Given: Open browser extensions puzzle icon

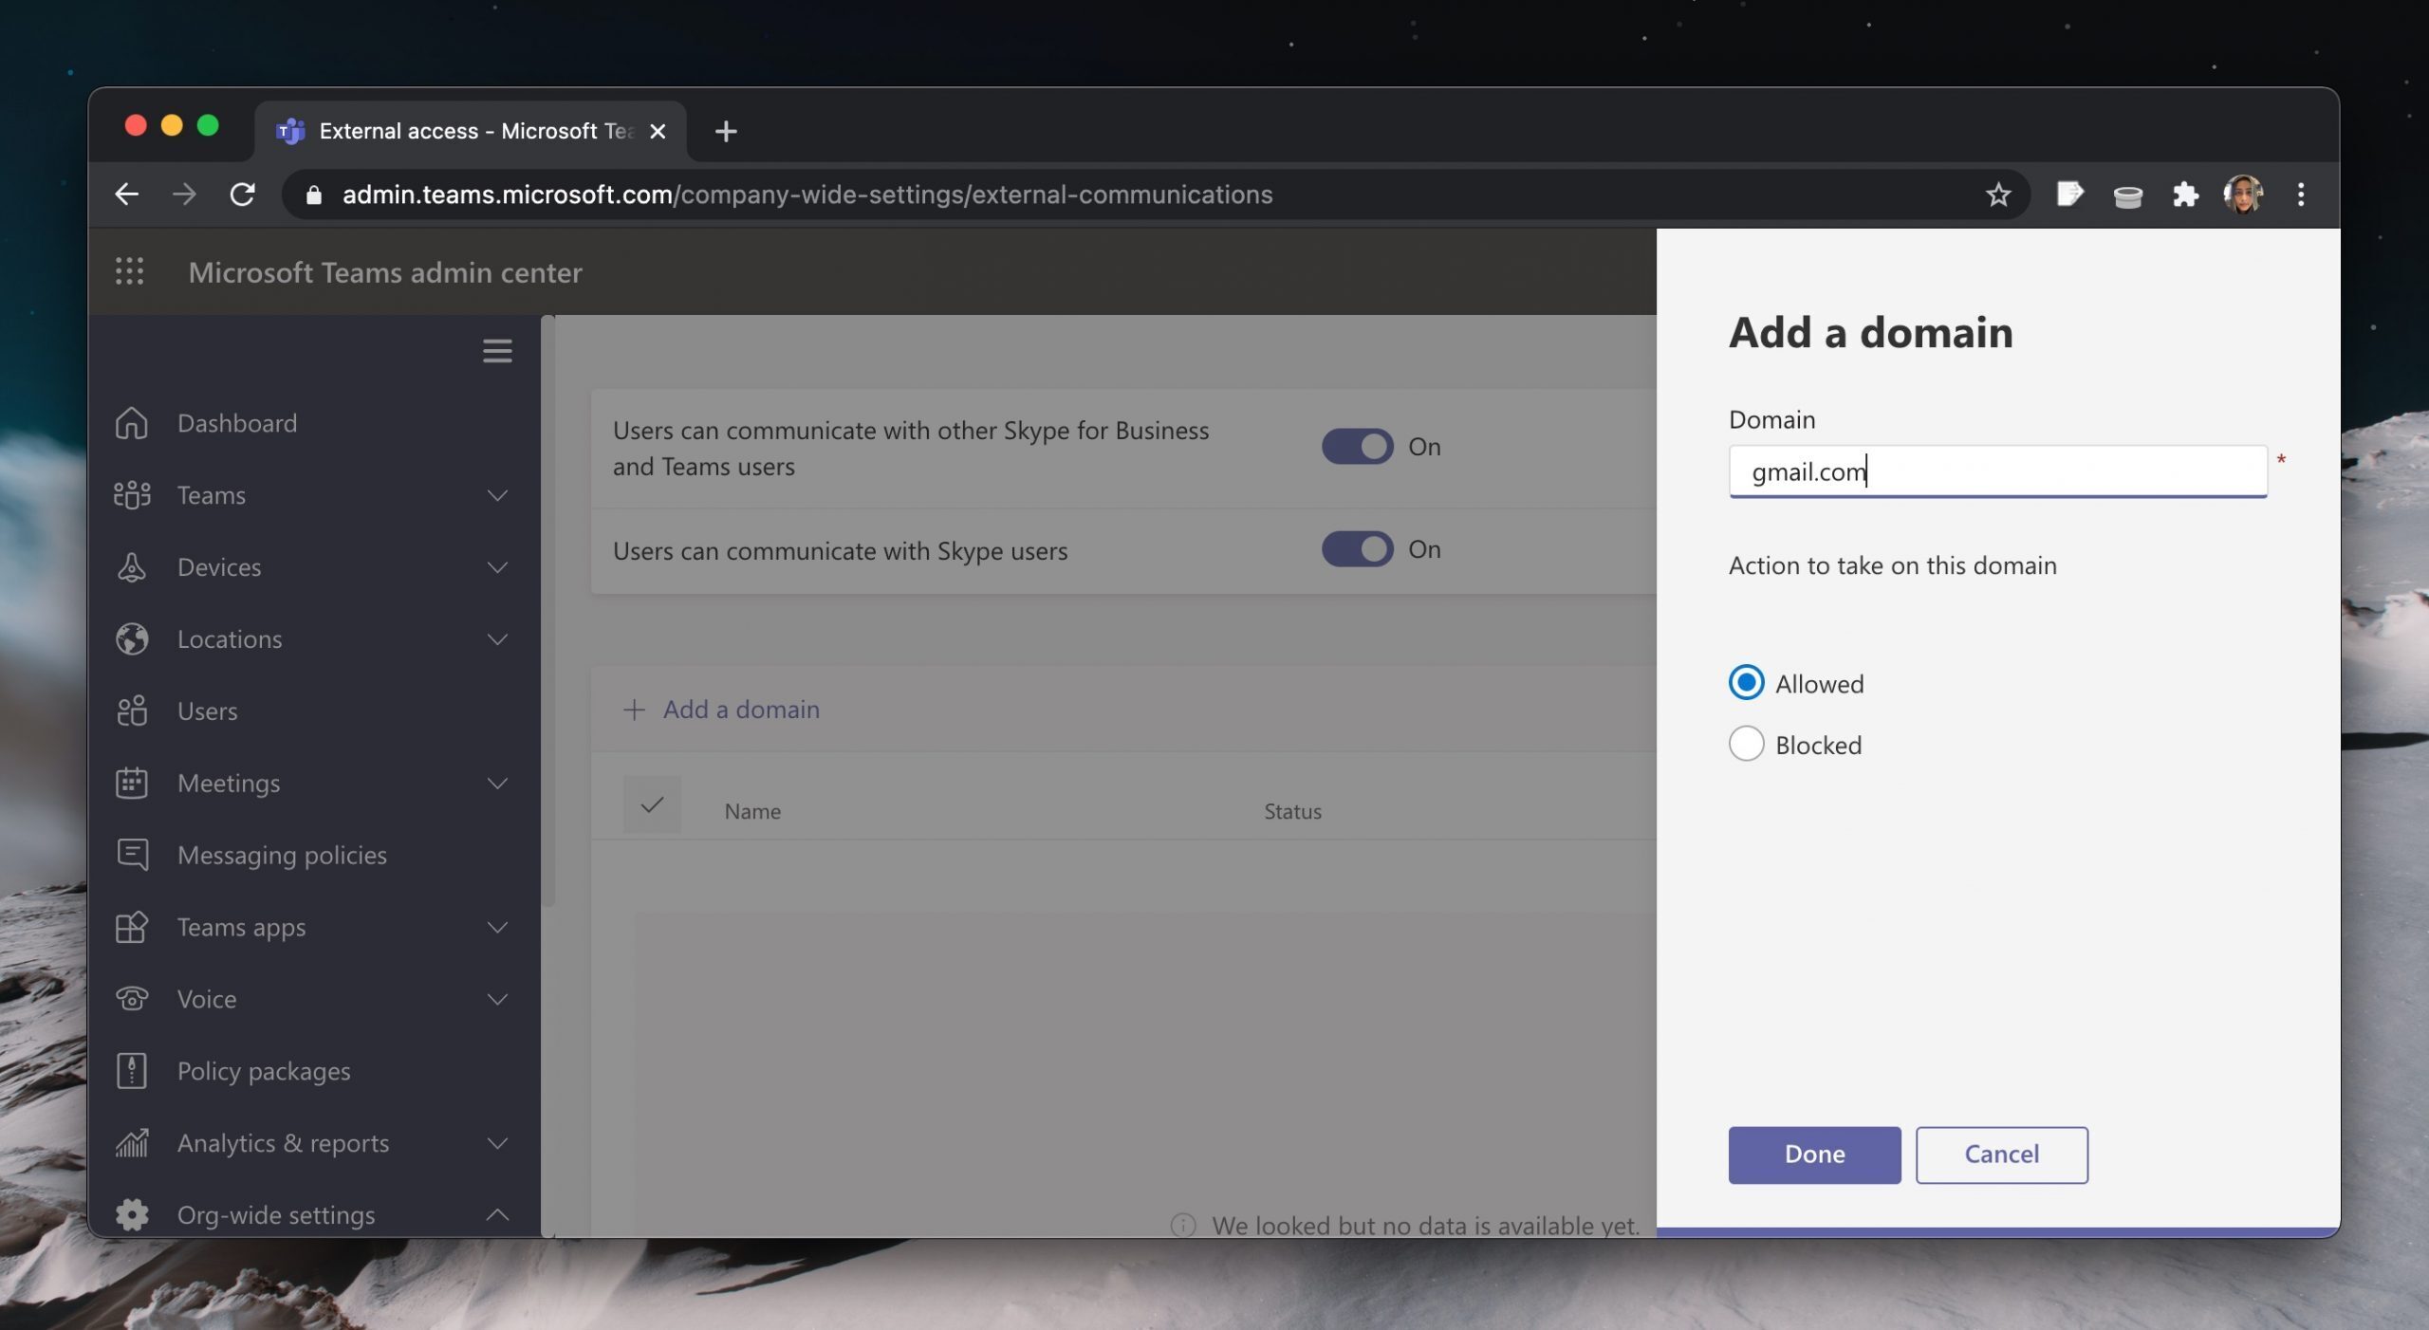Looking at the screenshot, I should click(x=2185, y=194).
